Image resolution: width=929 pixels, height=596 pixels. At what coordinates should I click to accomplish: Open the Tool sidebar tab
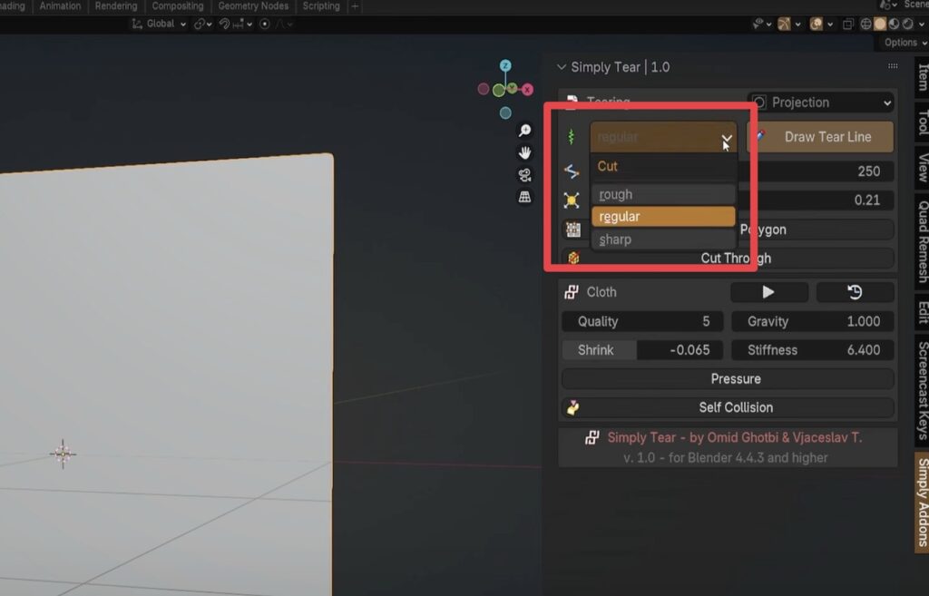click(922, 122)
